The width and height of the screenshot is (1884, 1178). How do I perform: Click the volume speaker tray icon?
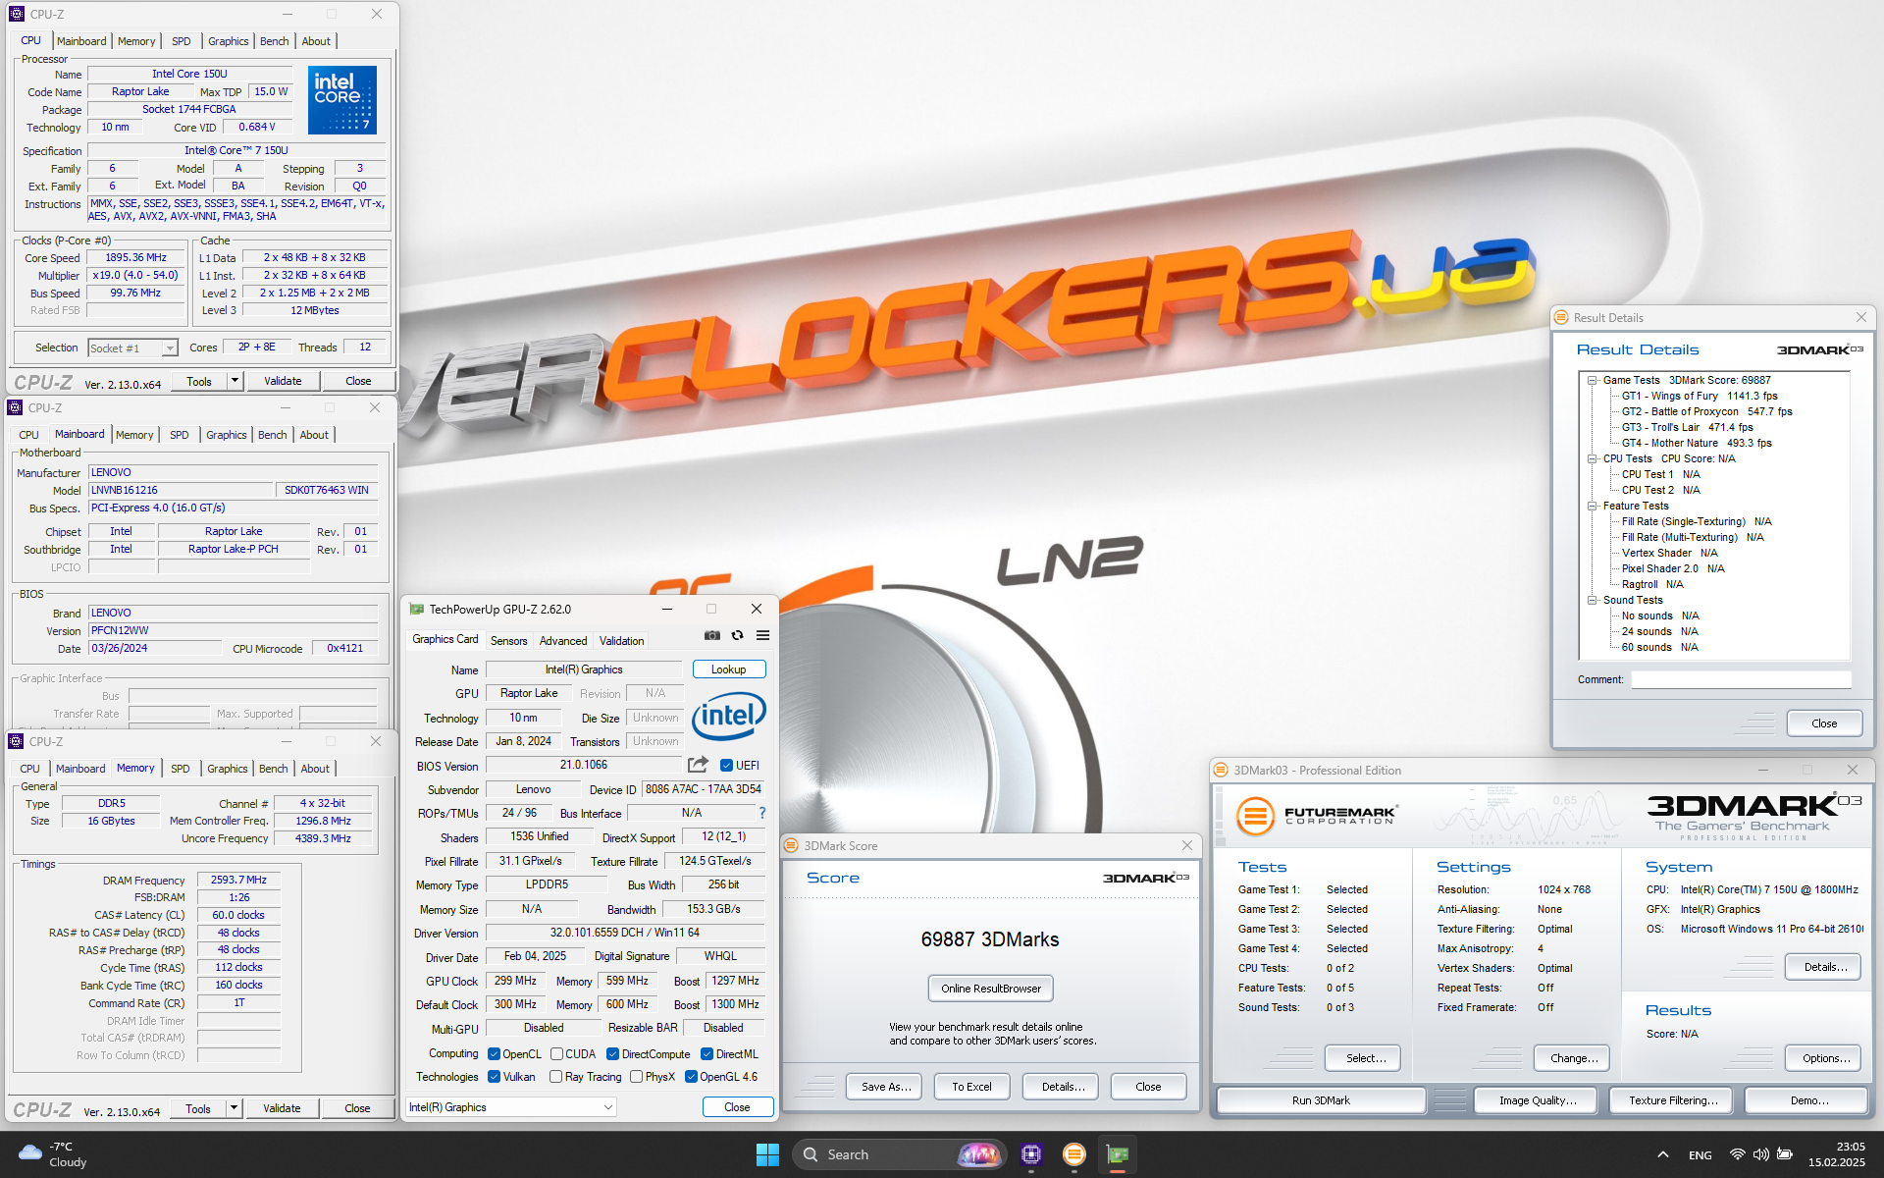[1761, 1154]
